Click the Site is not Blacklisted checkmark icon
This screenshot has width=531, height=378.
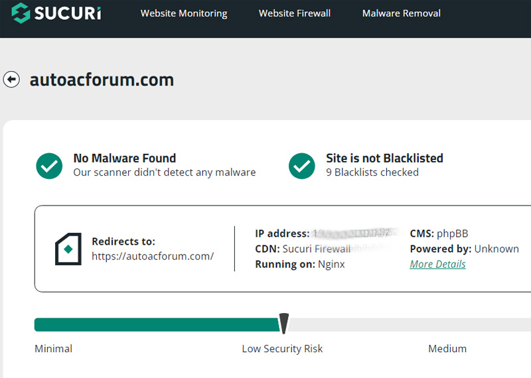(302, 166)
